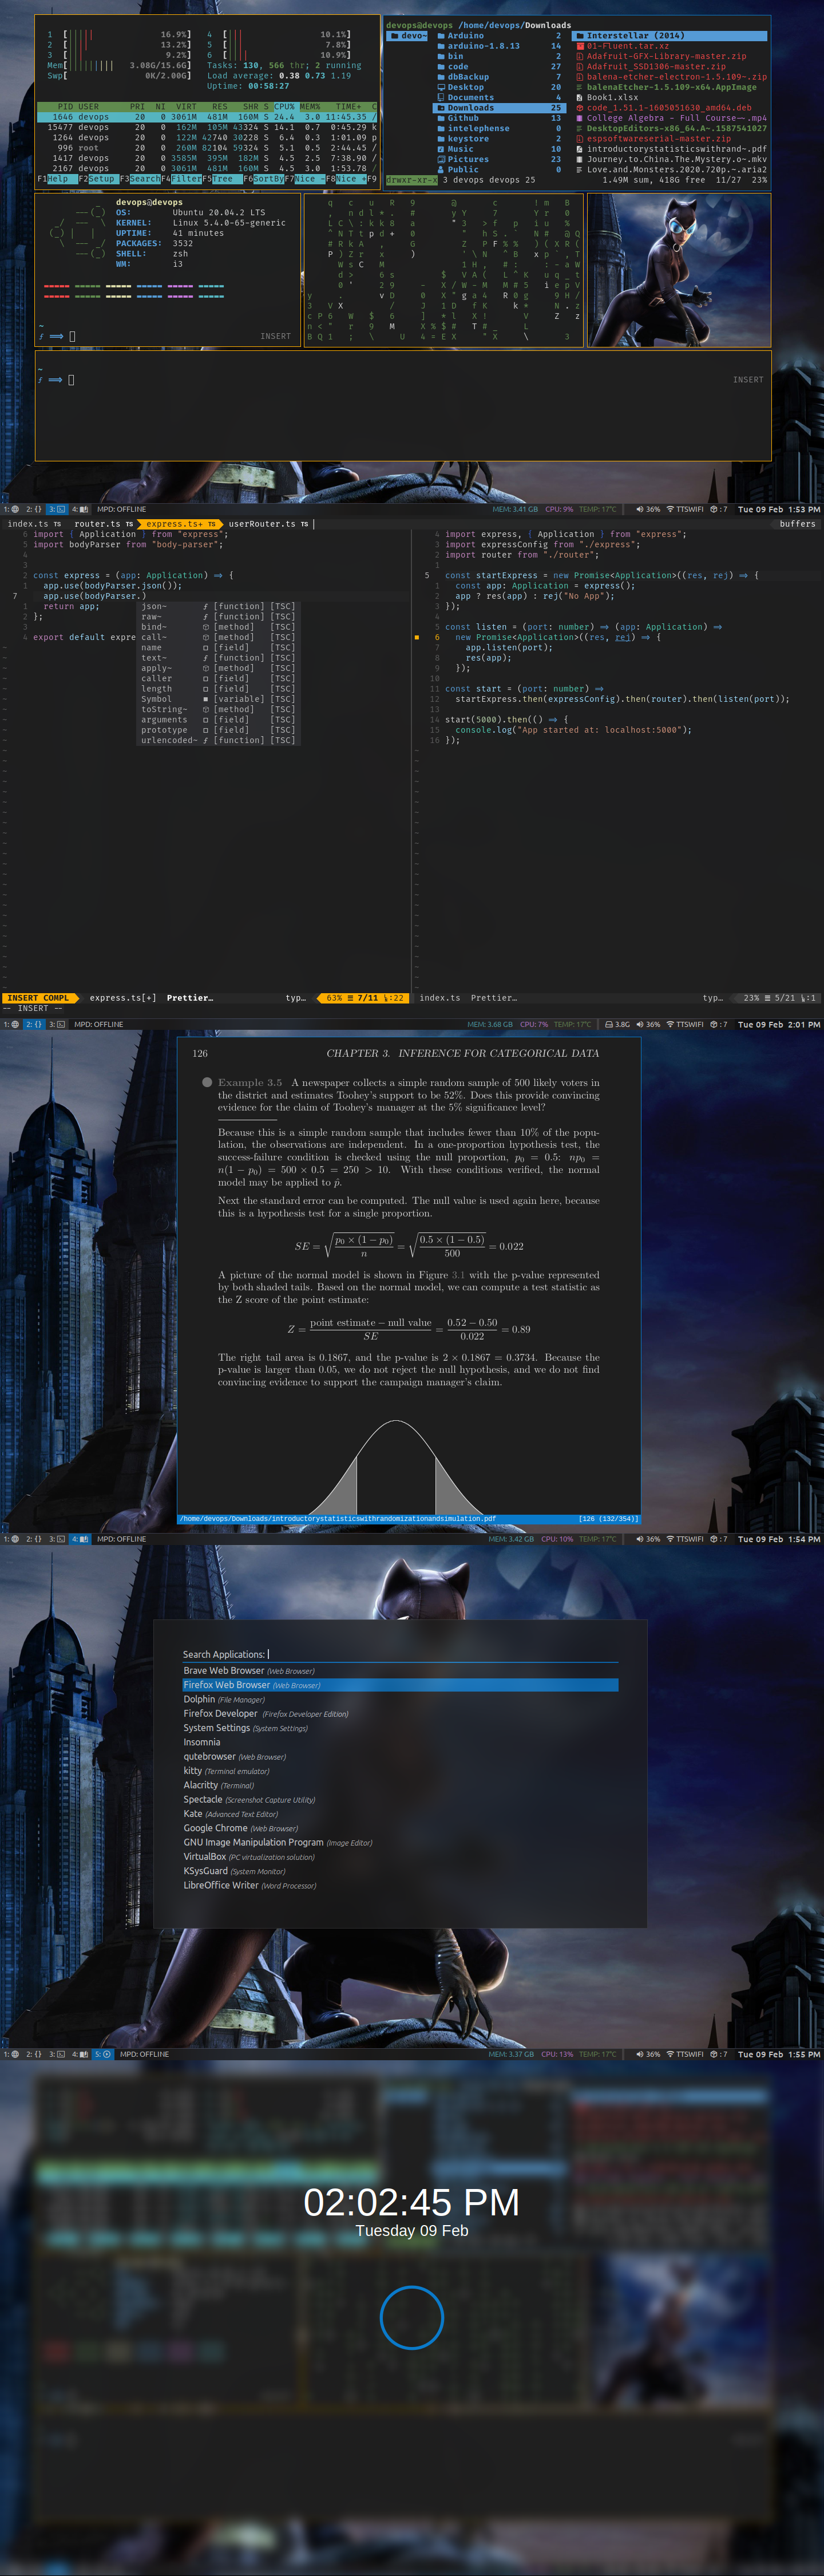Launch Firefox Developer from the launcher
The width and height of the screenshot is (824, 2576).
[x=400, y=1713]
